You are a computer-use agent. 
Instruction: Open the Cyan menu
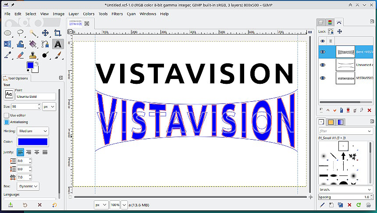pos(131,14)
